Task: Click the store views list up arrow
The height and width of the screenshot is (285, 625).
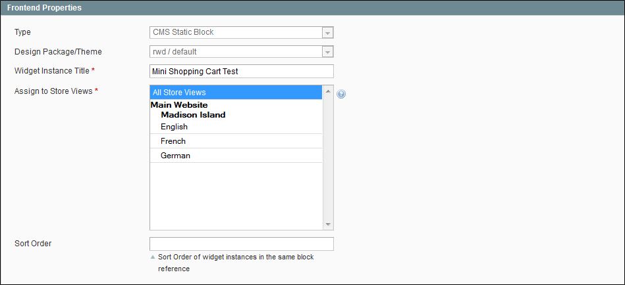Action: coord(328,91)
